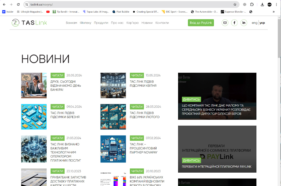Click the address bar URL field
This screenshot has height=186, width=281.
pos(131,5)
